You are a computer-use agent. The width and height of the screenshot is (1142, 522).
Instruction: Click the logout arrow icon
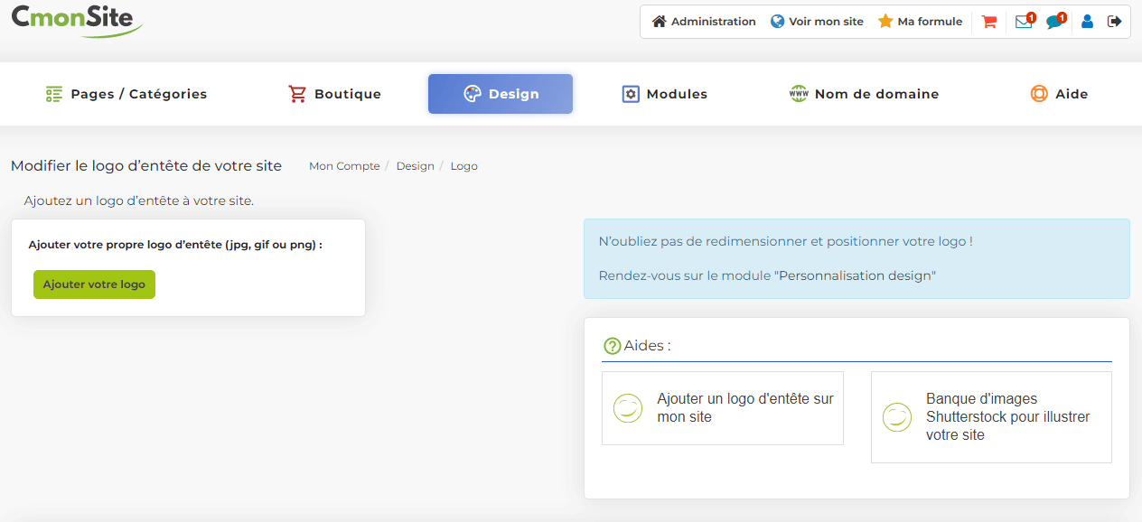tap(1114, 22)
